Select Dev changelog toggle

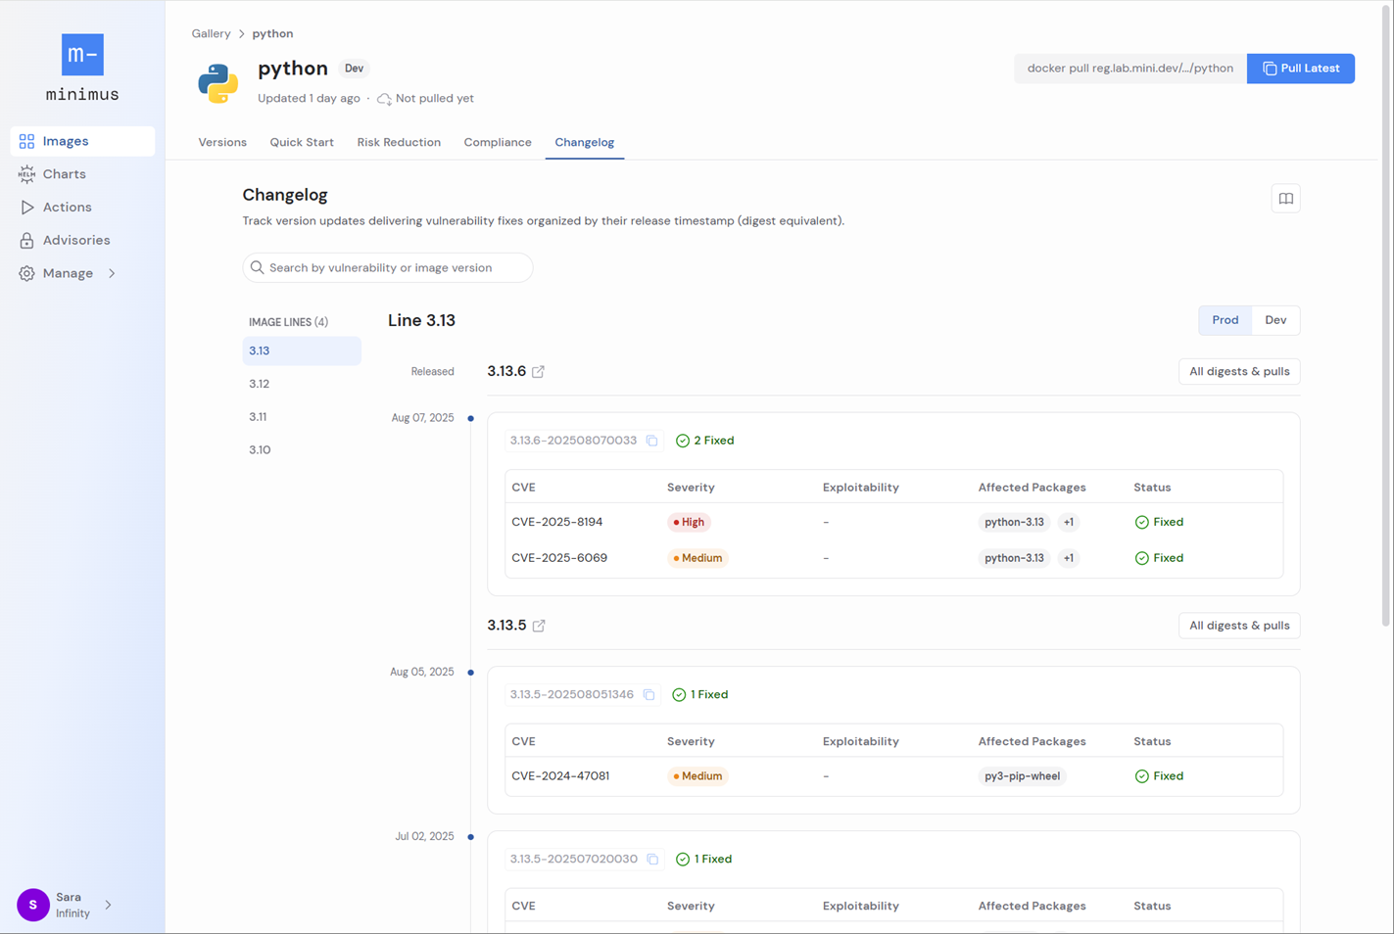pyautogui.click(x=1275, y=320)
